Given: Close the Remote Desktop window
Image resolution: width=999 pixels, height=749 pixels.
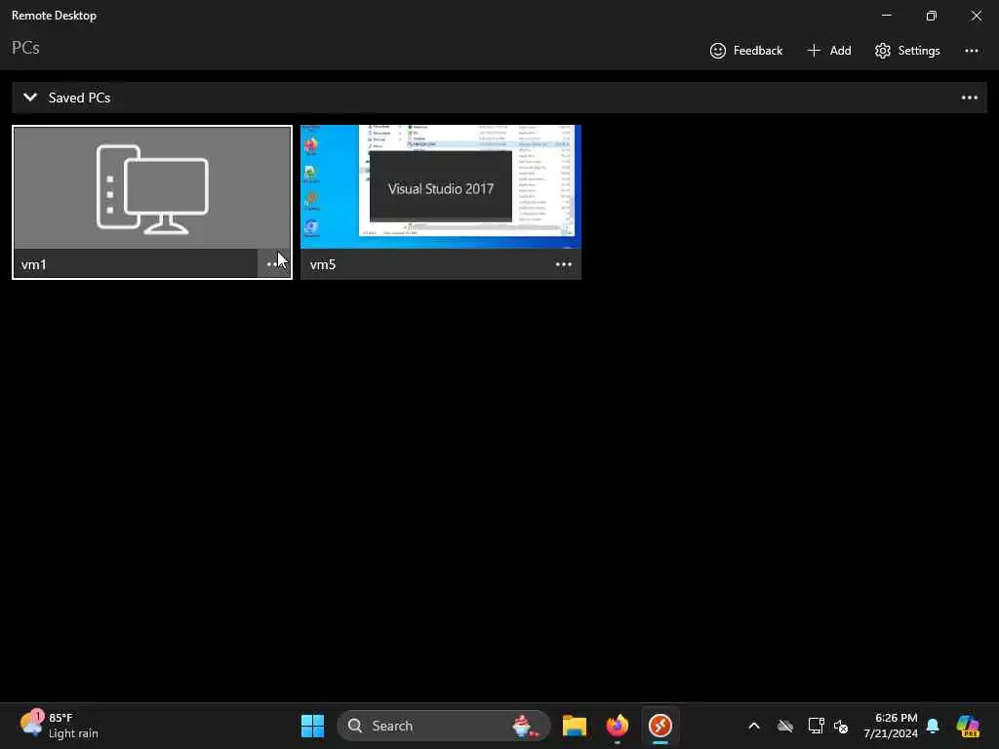Looking at the screenshot, I should tap(976, 16).
